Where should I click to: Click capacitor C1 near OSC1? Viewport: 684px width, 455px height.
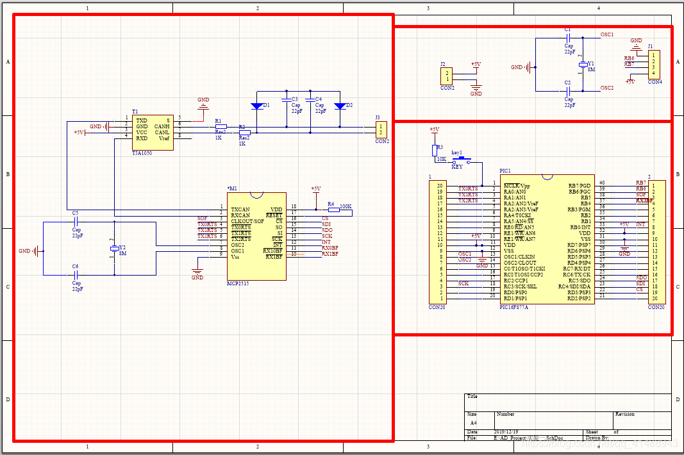(568, 38)
